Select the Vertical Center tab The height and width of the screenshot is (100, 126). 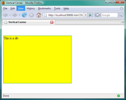(29, 22)
